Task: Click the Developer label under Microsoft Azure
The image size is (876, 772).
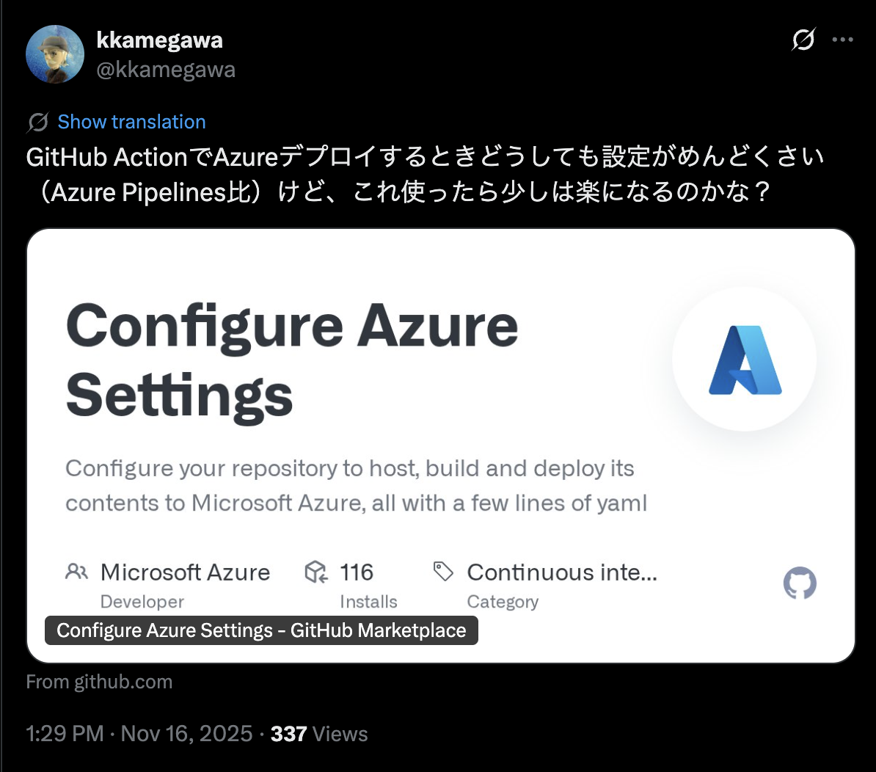Action: click(x=142, y=602)
